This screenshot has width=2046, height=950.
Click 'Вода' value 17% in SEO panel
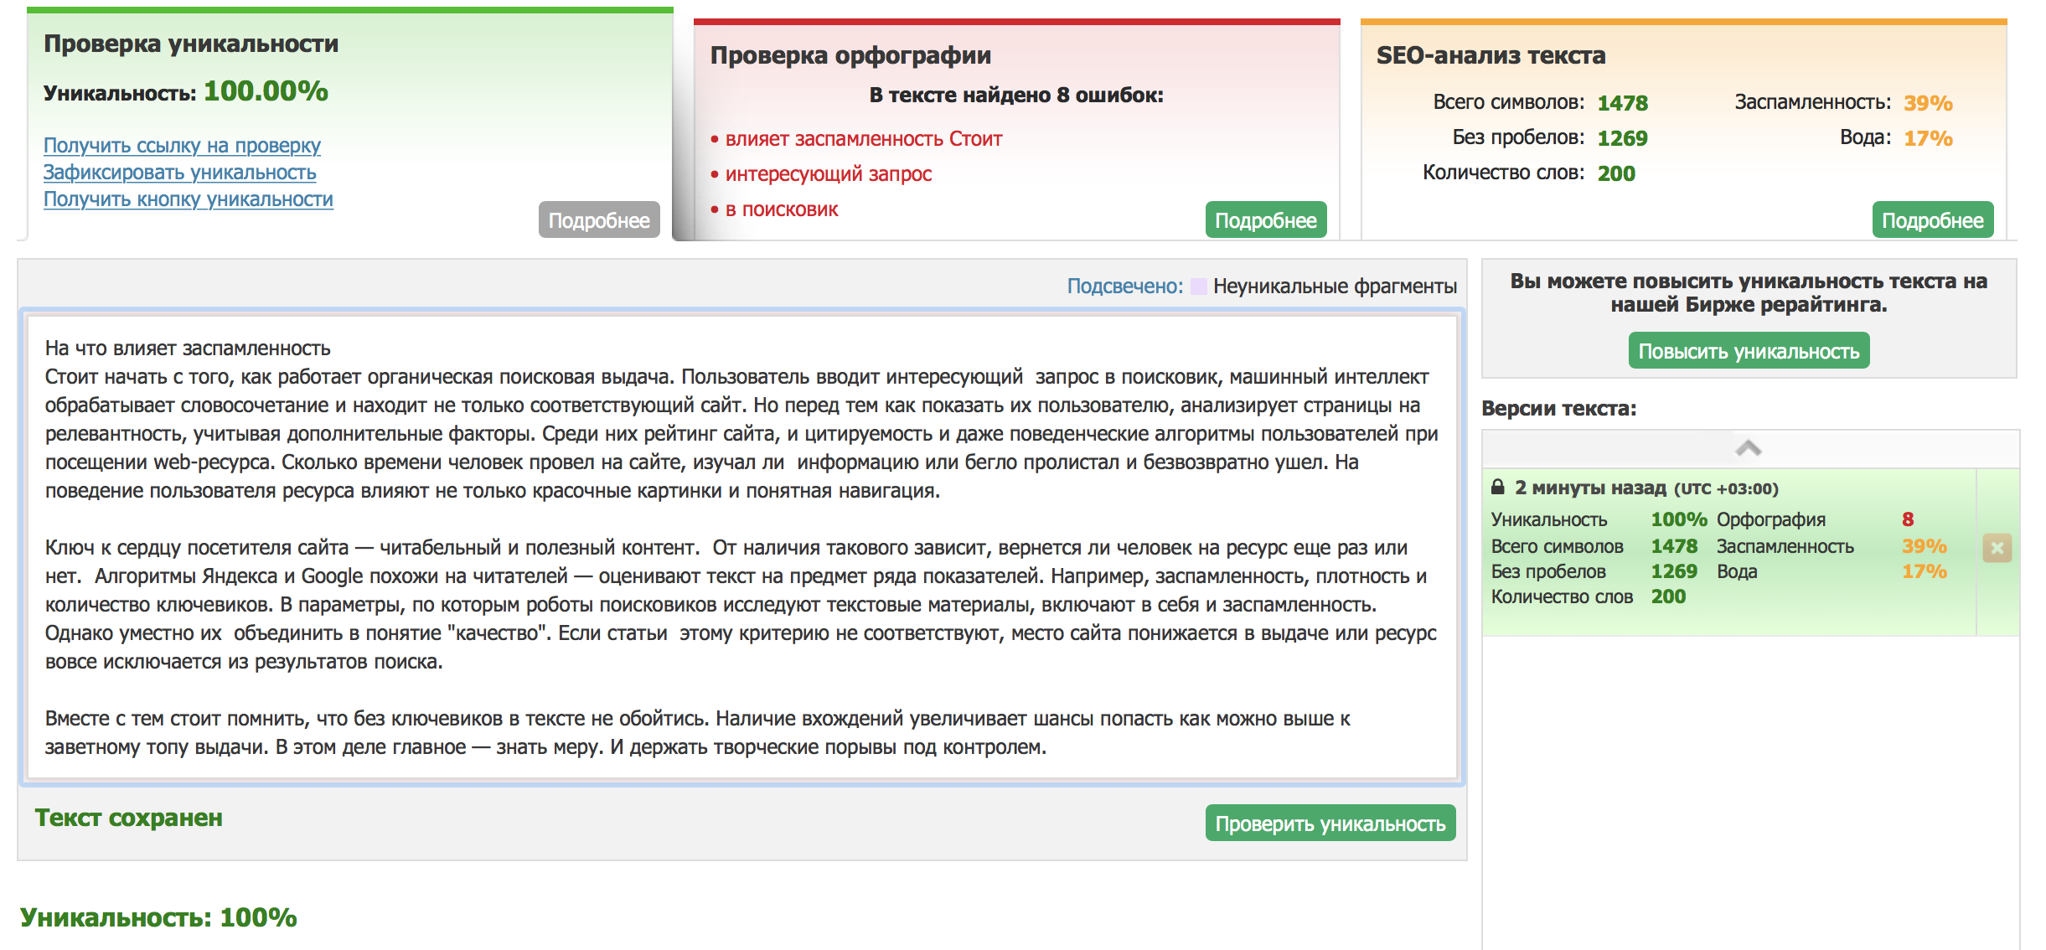pos(1928,138)
